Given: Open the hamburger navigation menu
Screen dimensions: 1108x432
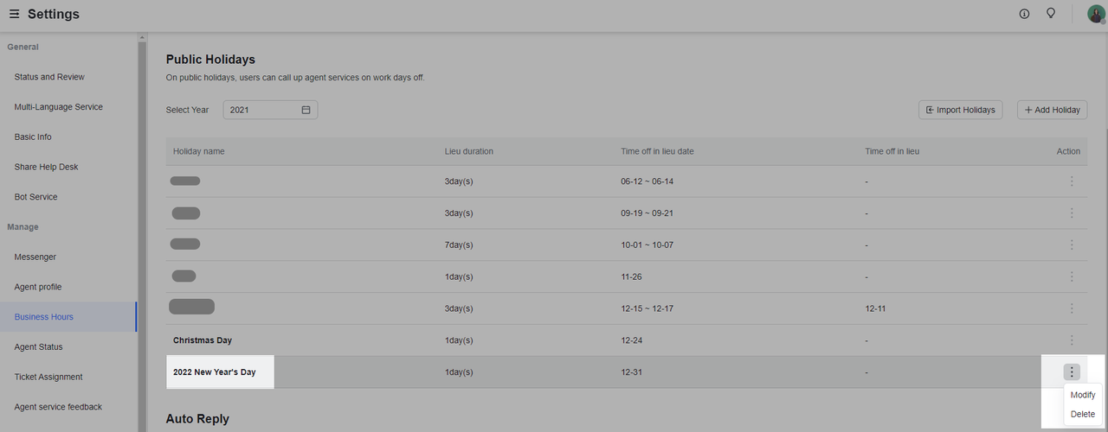Looking at the screenshot, I should (14, 14).
